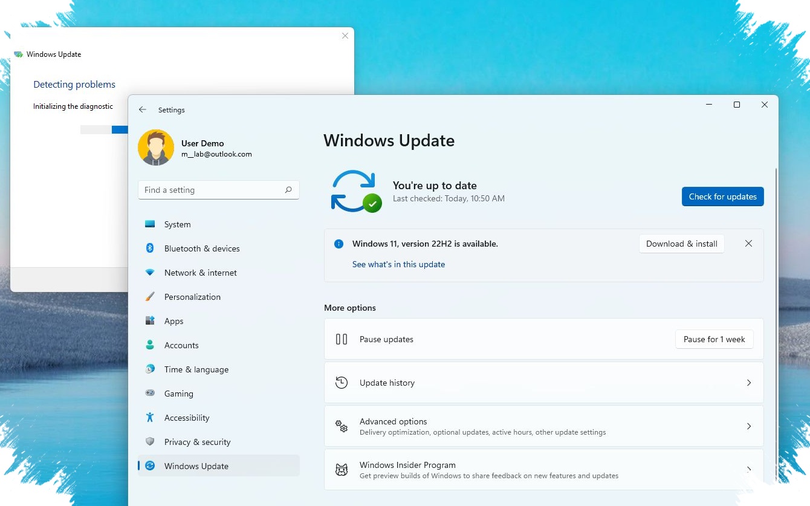Go to Network & internet settings
The width and height of the screenshot is (810, 506).
(x=219, y=273)
